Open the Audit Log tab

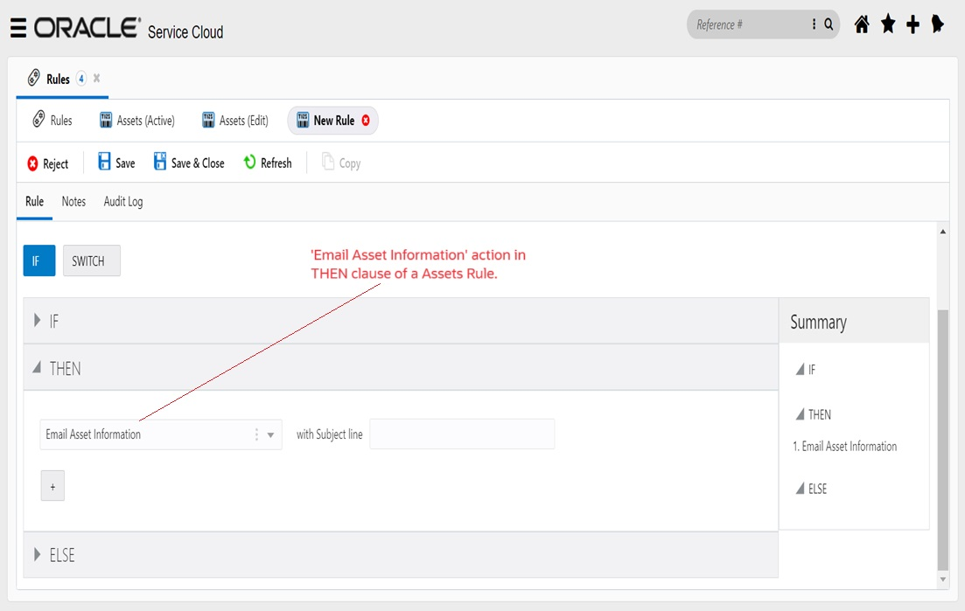[x=121, y=201]
